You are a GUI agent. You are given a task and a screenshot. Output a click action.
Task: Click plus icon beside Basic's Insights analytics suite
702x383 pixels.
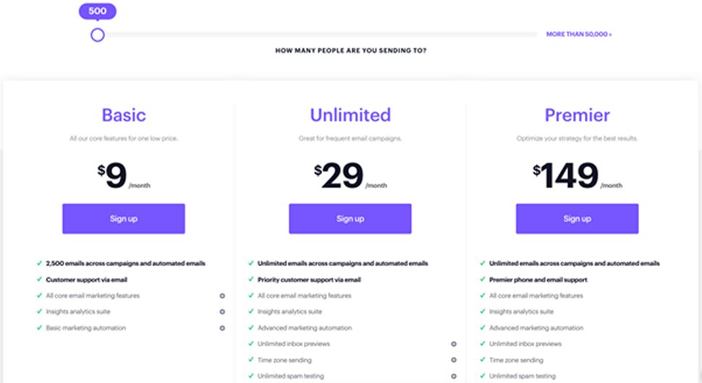click(222, 312)
